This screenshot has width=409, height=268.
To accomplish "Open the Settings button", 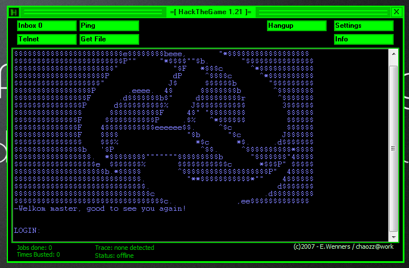I will click(x=364, y=25).
